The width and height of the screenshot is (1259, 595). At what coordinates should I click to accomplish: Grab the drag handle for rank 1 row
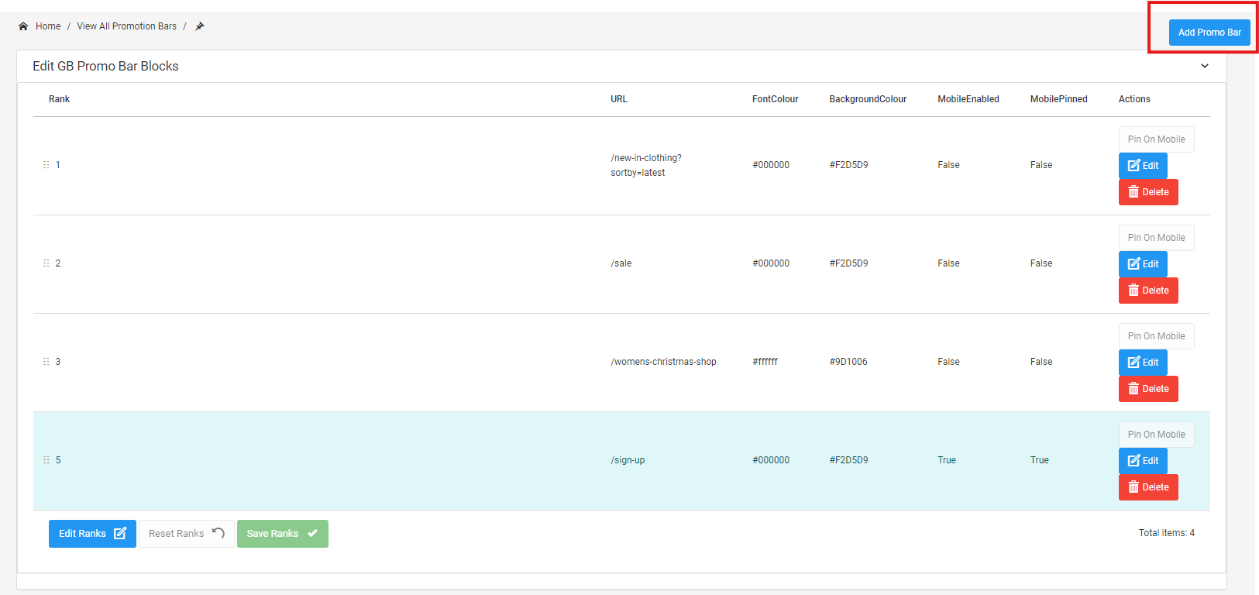click(46, 165)
